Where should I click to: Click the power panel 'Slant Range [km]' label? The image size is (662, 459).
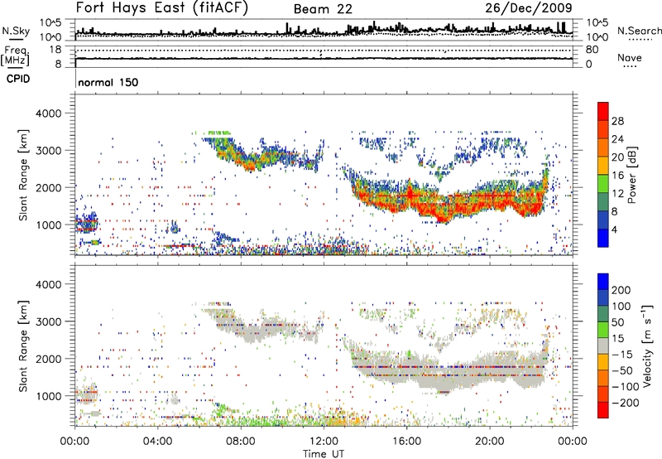[23, 176]
